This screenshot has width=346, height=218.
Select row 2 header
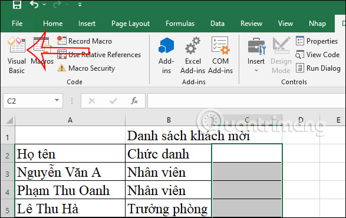[8, 153]
